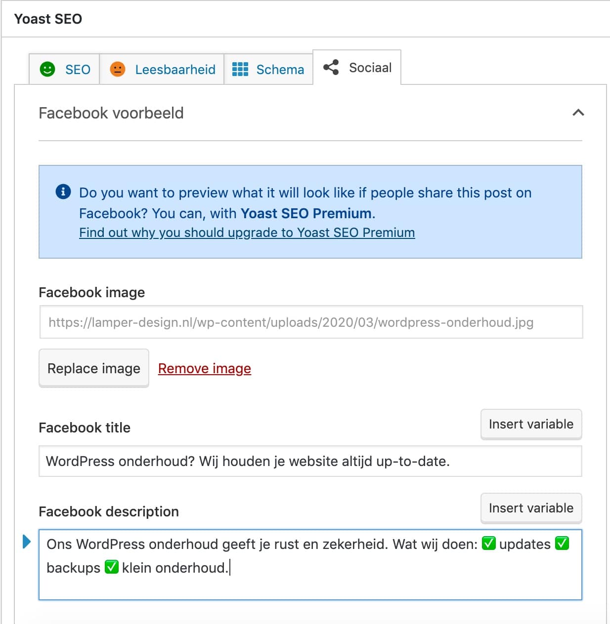Click the Sociaal share icon
Image resolution: width=610 pixels, height=624 pixels.
[x=331, y=67]
